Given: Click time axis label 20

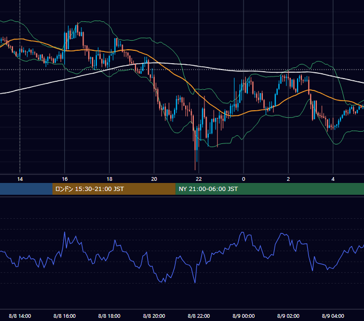Looking at the screenshot, I should point(154,179).
